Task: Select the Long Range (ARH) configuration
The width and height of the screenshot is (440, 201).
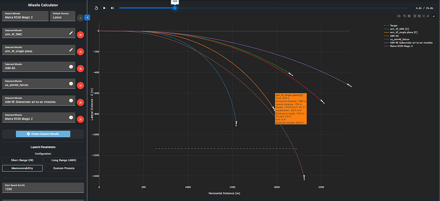Action: (64, 161)
